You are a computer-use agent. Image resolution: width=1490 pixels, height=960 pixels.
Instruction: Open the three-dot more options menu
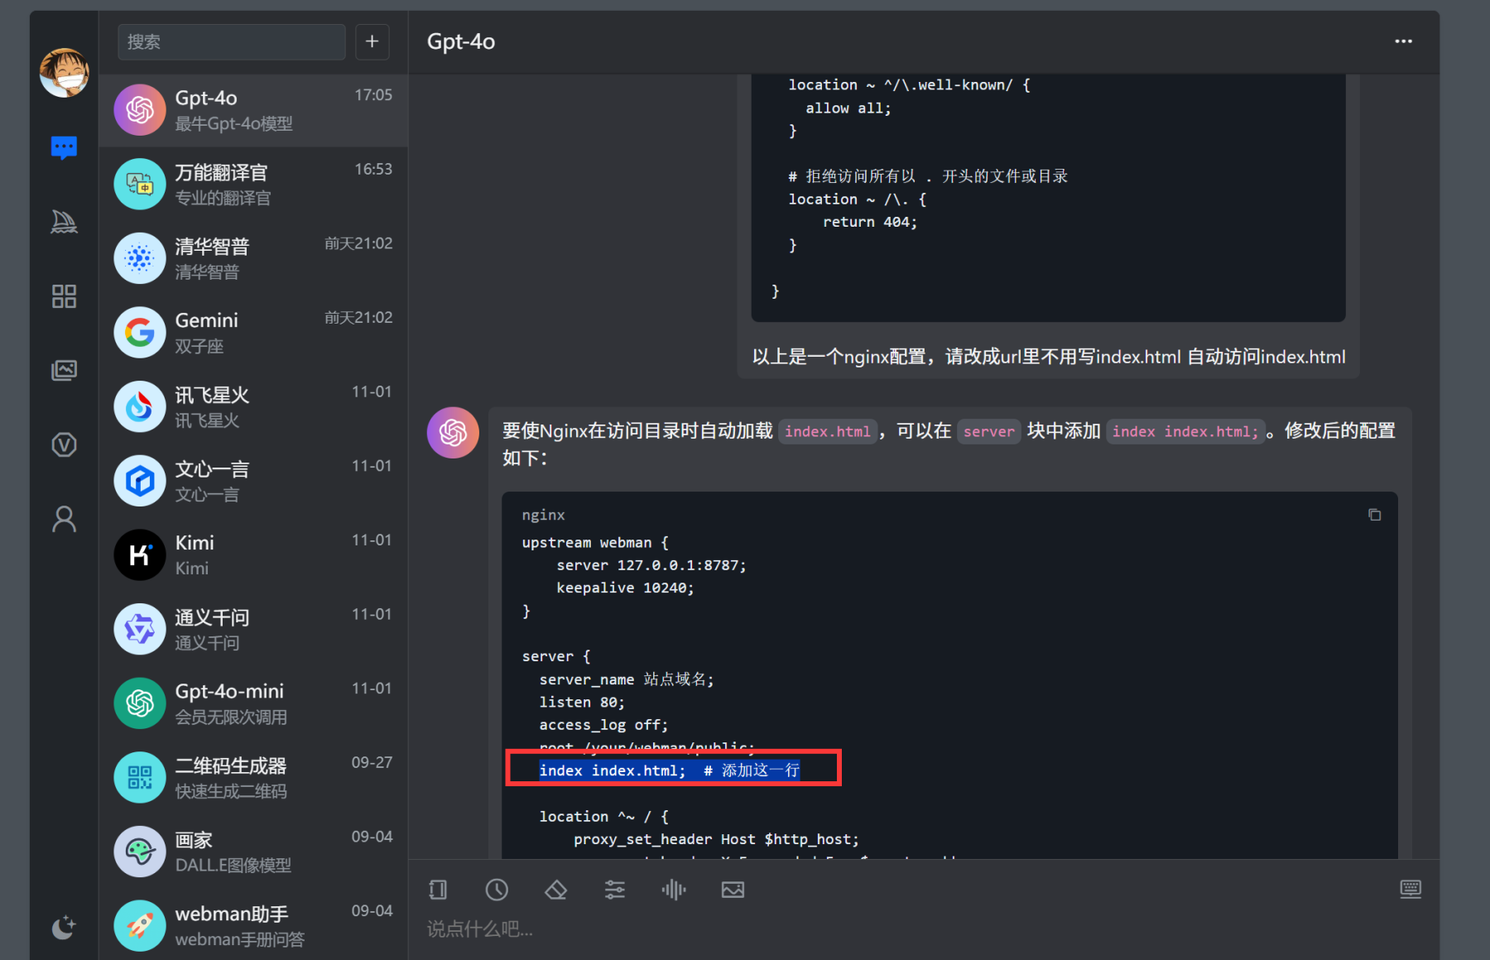click(x=1403, y=41)
